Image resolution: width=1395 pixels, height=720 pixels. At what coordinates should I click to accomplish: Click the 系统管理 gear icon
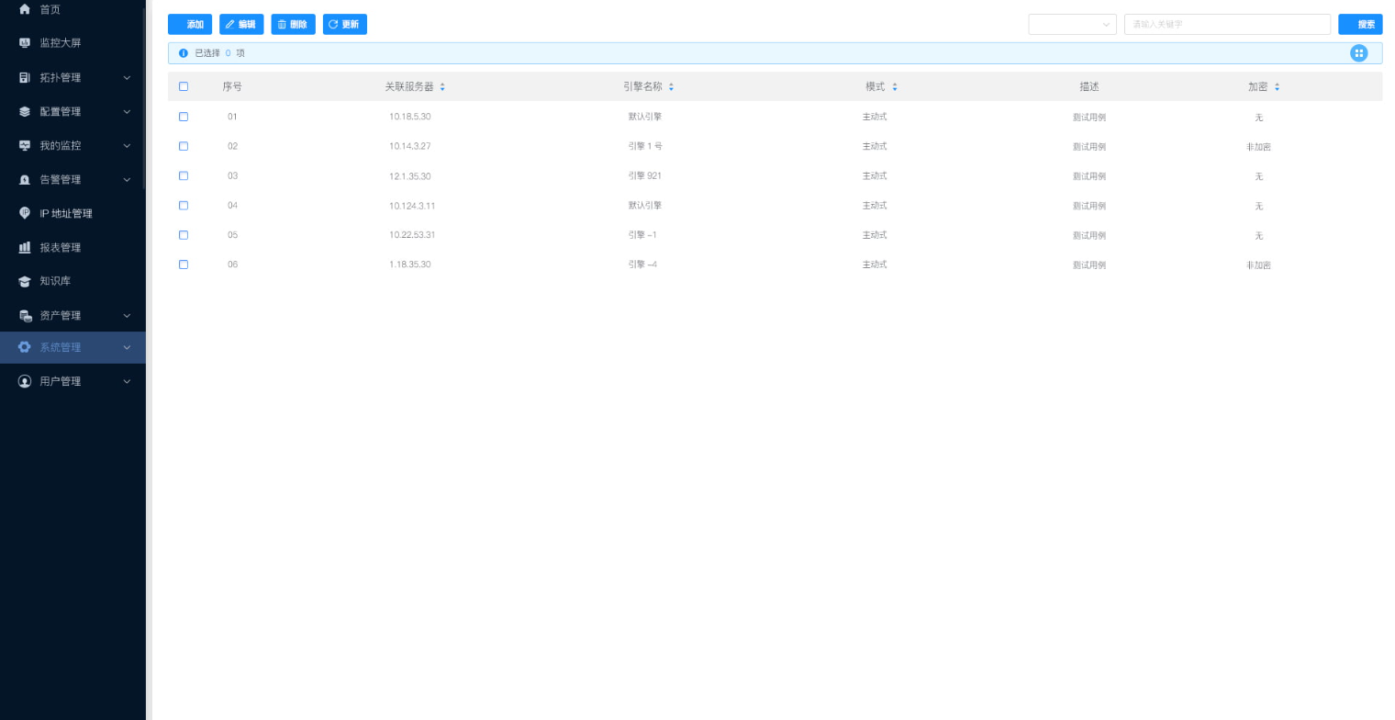coord(25,347)
